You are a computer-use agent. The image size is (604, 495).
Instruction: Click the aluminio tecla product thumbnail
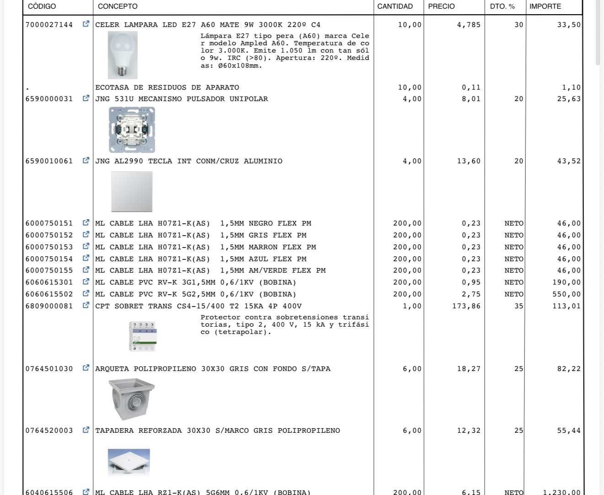point(132,192)
